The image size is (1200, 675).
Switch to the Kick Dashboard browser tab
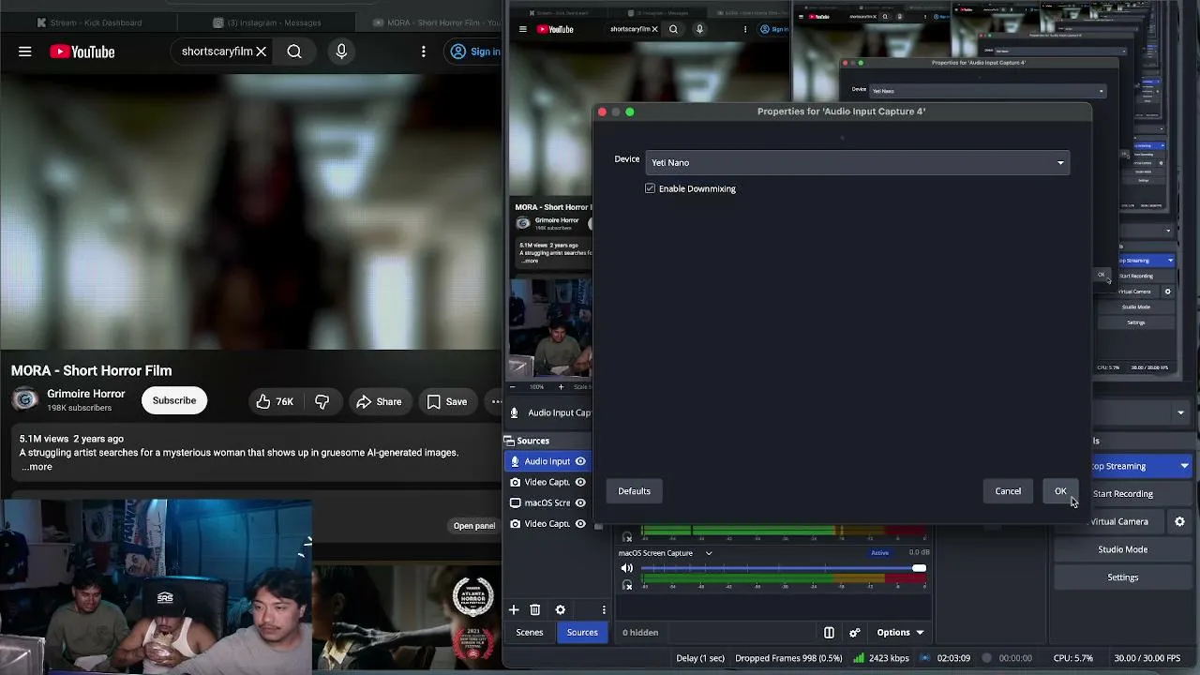pos(89,22)
